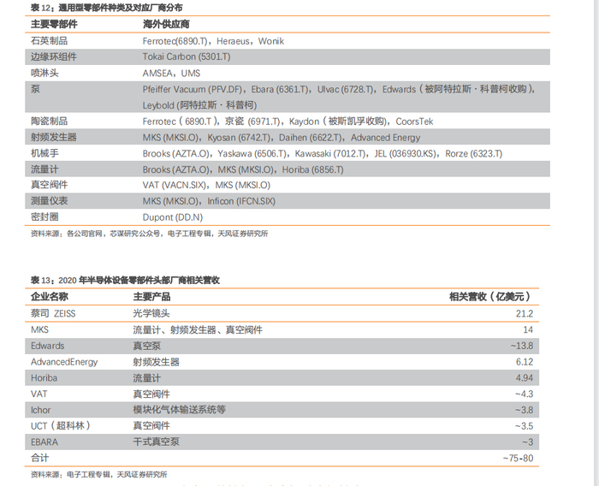Click 流量计、射频发生器、真空阀件 product cell
The width and height of the screenshot is (599, 486).
(198, 329)
